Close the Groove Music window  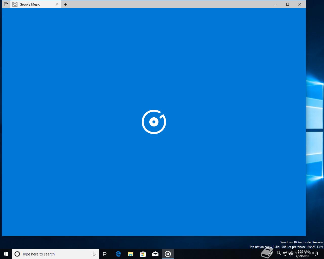(300, 4)
